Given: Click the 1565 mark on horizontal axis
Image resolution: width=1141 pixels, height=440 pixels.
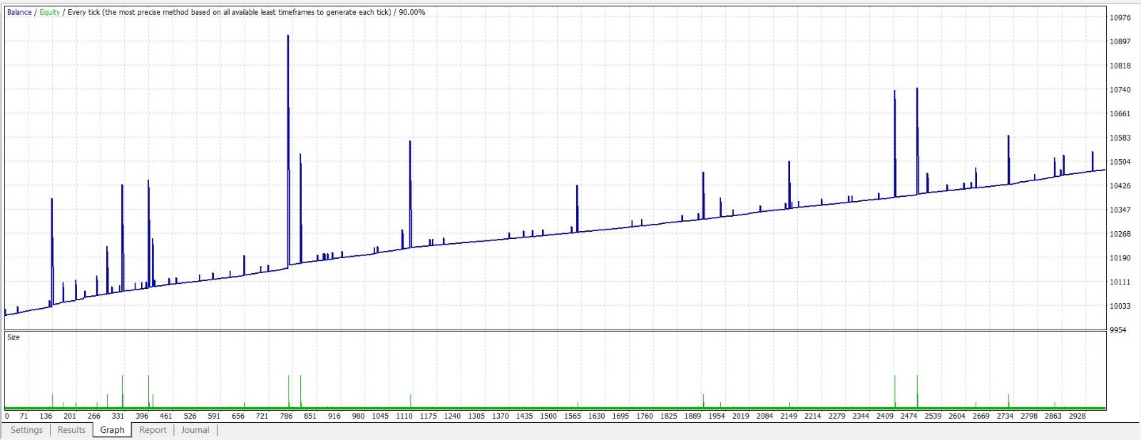Looking at the screenshot, I should 572,416.
